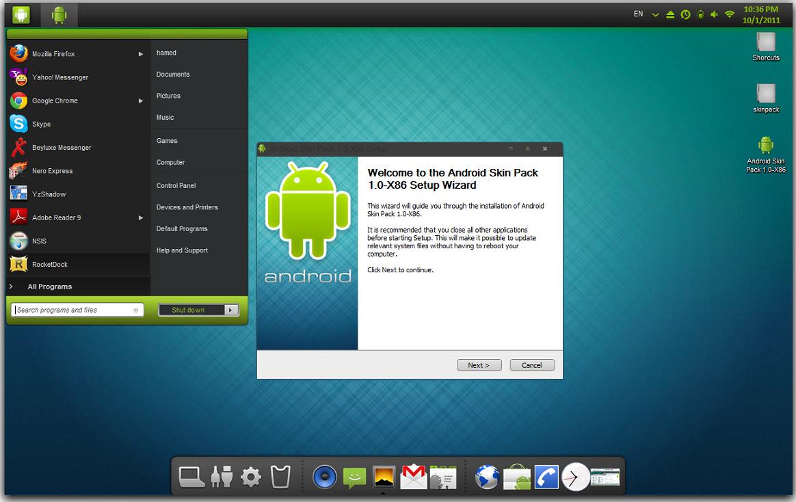The image size is (796, 502).
Task: Click the Android market bag dock icon
Action: click(x=517, y=477)
